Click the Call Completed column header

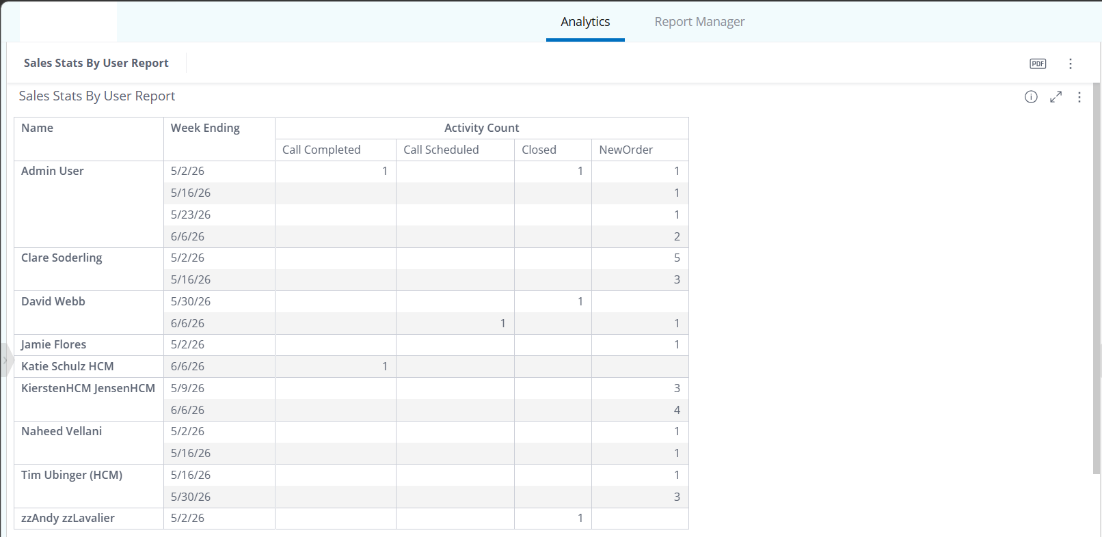click(x=336, y=150)
